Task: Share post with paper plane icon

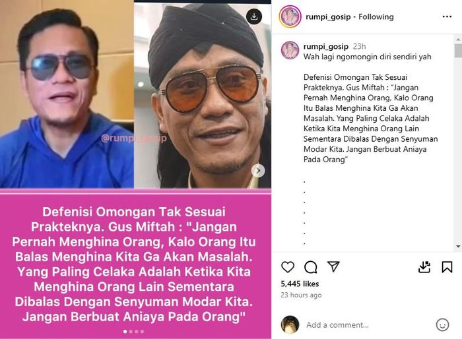Action: tap(333, 266)
